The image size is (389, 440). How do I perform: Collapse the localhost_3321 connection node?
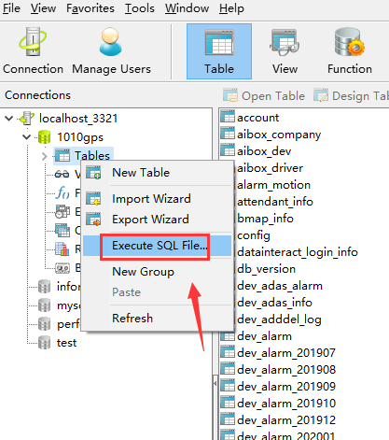click(9, 119)
